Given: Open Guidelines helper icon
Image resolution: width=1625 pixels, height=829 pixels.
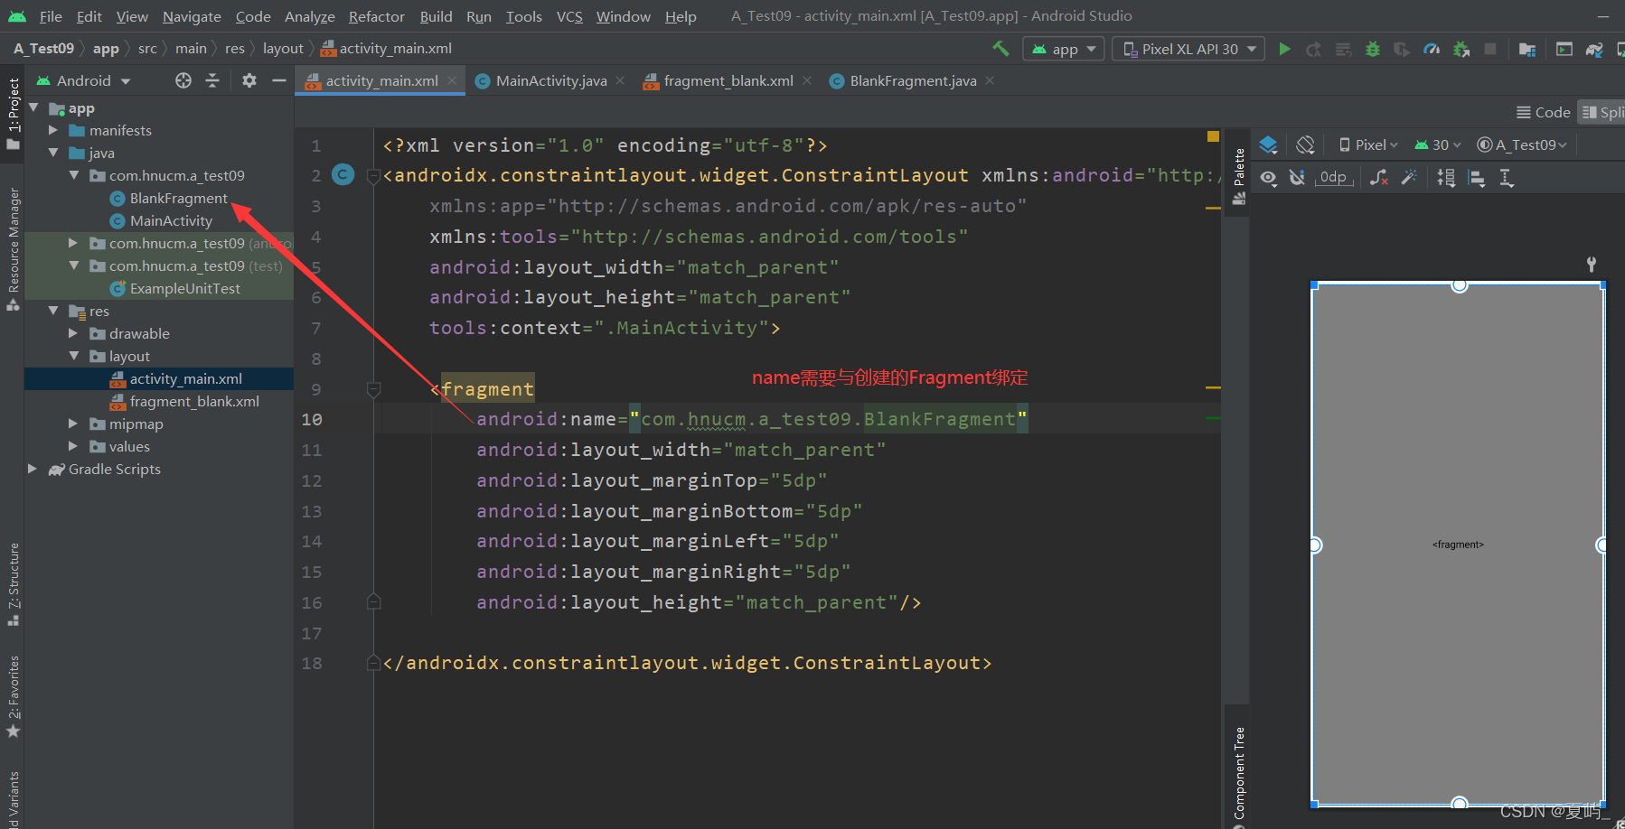Looking at the screenshot, I should tap(1507, 178).
